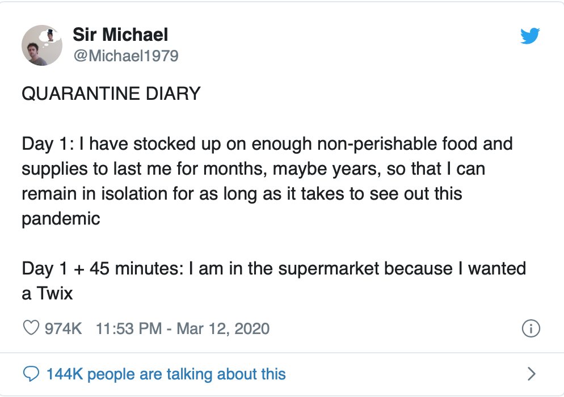This screenshot has width=564, height=397.
Task: Click the Twitter bird logo
Action: tap(530, 36)
